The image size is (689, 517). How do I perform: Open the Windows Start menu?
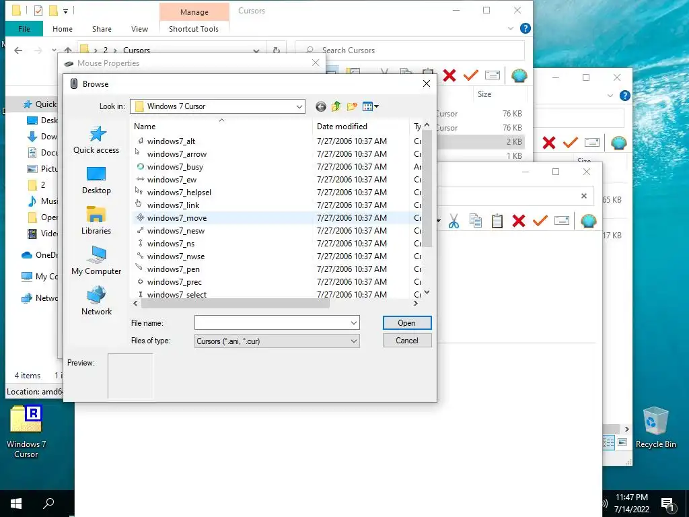click(x=16, y=504)
